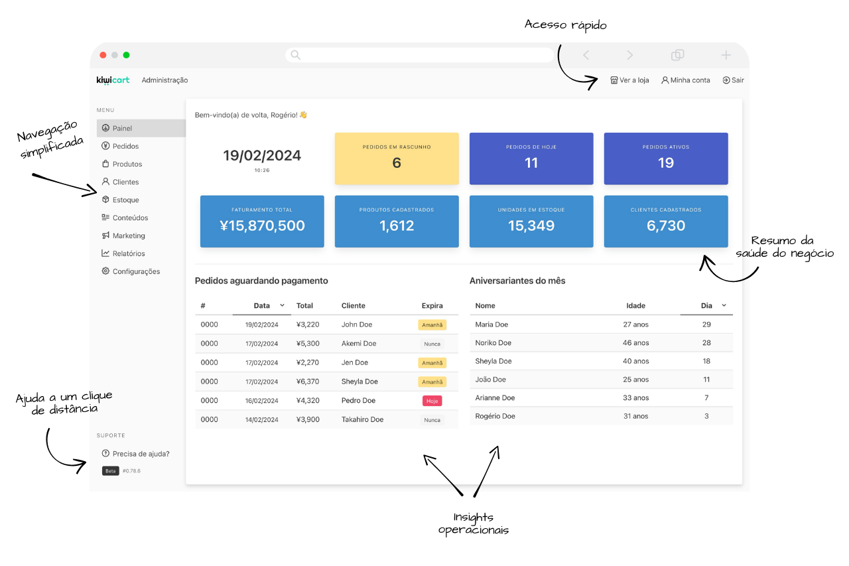Click Maria Doe in birthdays table

pos(491,324)
